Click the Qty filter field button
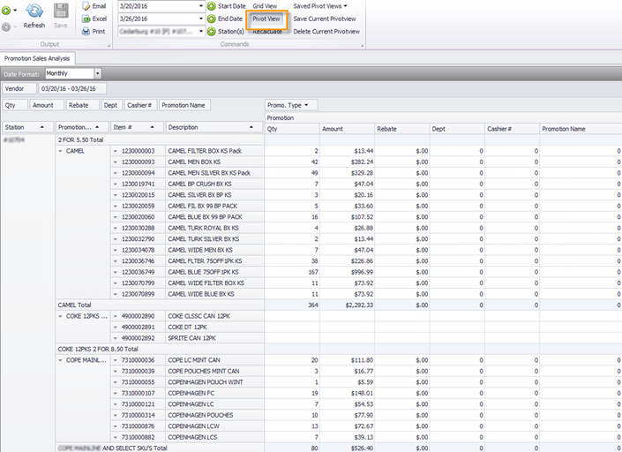Screen dimensions: 622x452 15,105
